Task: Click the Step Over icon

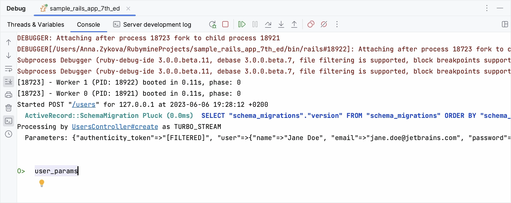Action: 268,24
